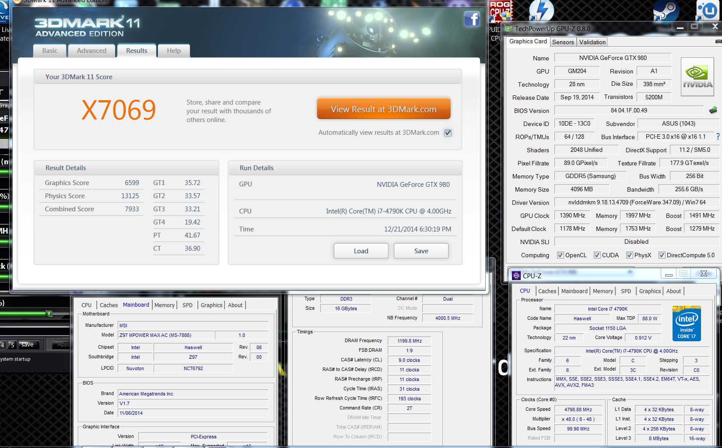Click the NB Frequency 4000.5 MHz value
This screenshot has height=448, width=722.
click(448, 318)
